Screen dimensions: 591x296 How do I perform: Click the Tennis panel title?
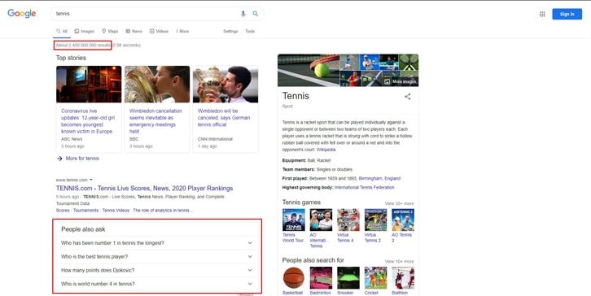point(295,96)
